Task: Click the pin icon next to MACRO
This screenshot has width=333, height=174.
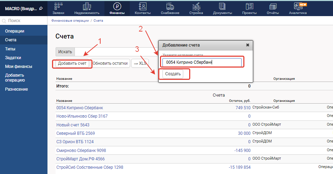Action: point(41,8)
